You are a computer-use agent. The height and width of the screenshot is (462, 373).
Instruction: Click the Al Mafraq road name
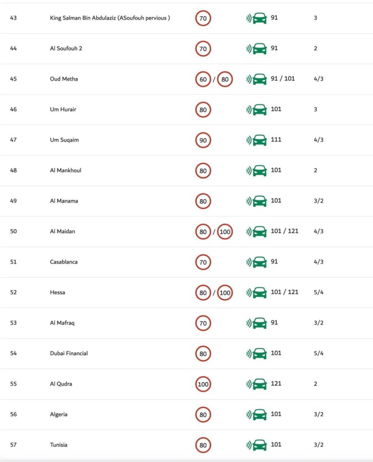(x=62, y=323)
